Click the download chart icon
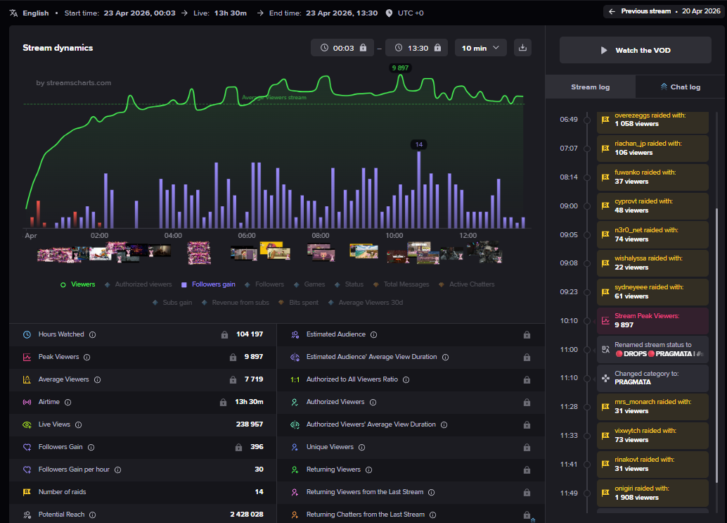Viewport: 727px width, 523px height. (522, 48)
